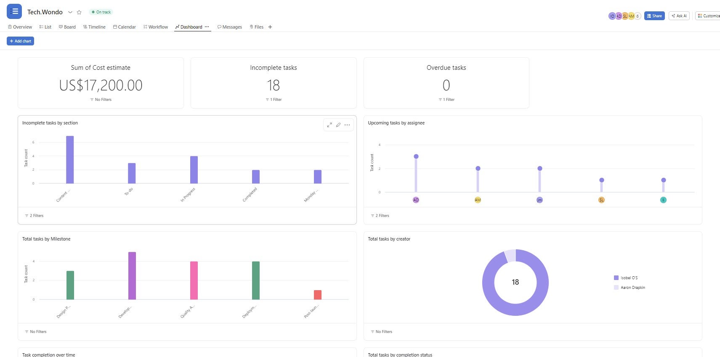
Task: Open the Overdue tasks number card
Action: [446, 83]
